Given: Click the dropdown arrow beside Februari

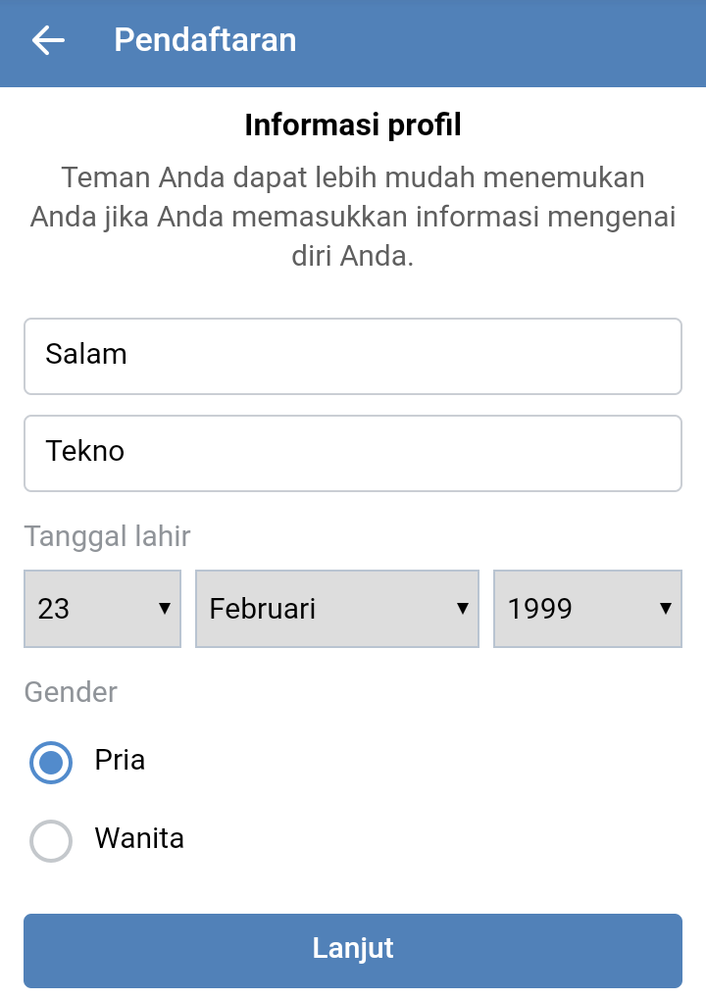Looking at the screenshot, I should (x=462, y=608).
